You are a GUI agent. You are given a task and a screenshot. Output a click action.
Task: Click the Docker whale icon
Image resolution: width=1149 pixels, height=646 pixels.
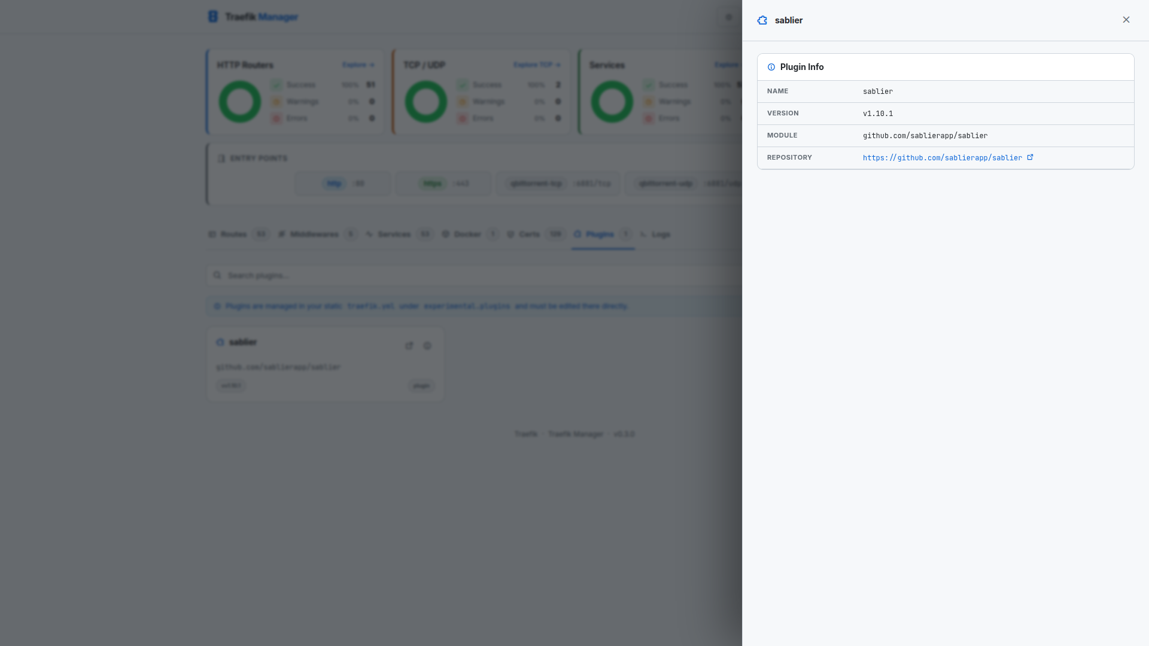445,234
